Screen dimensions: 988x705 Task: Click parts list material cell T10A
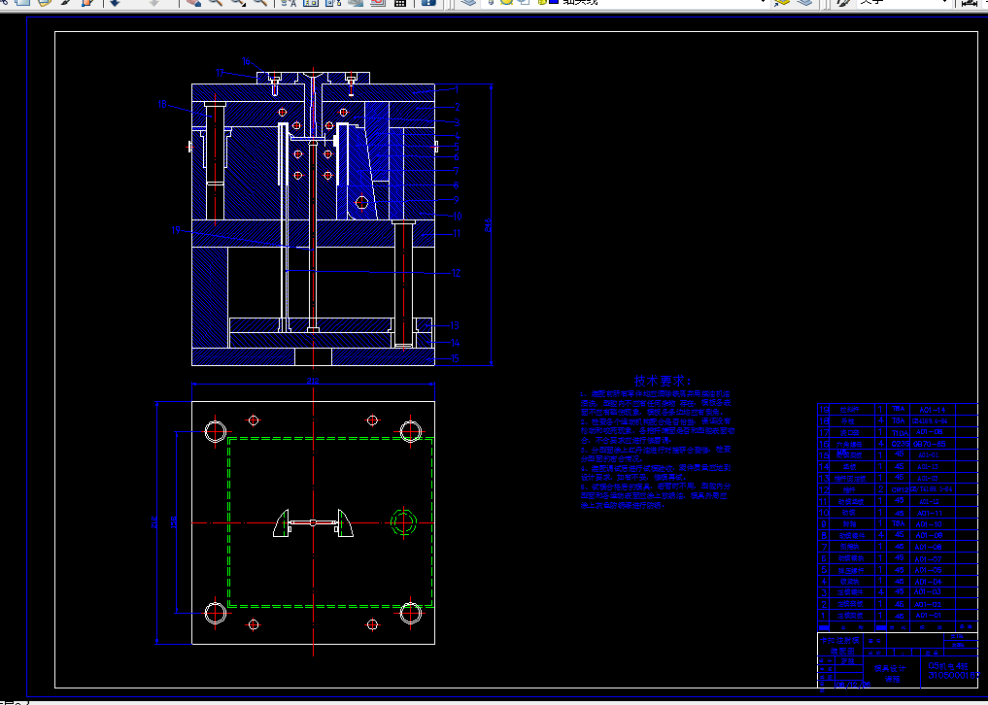coord(900,432)
